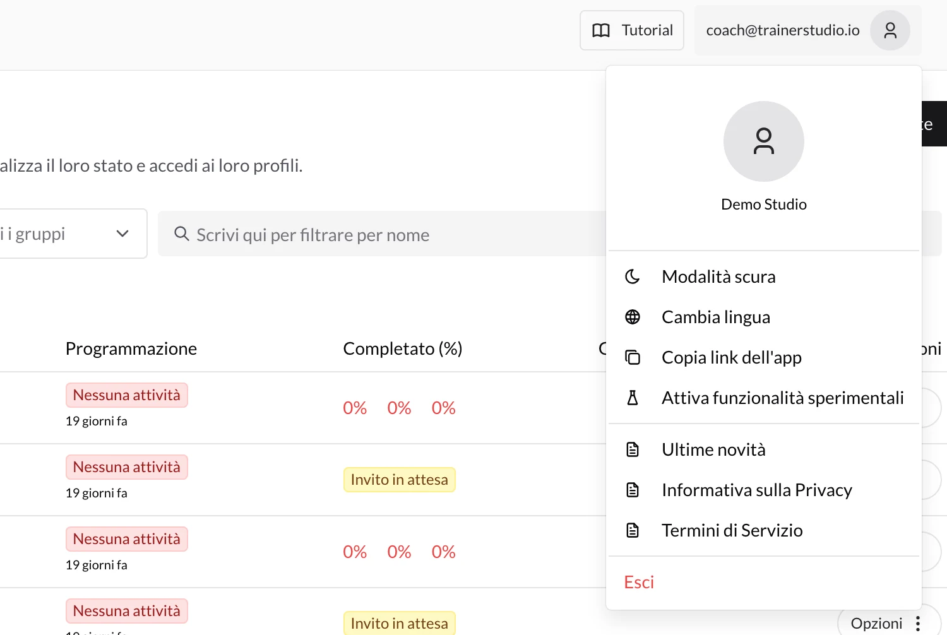
Task: Click the document icon beside Informativa sulla Privacy
Action: click(x=633, y=490)
